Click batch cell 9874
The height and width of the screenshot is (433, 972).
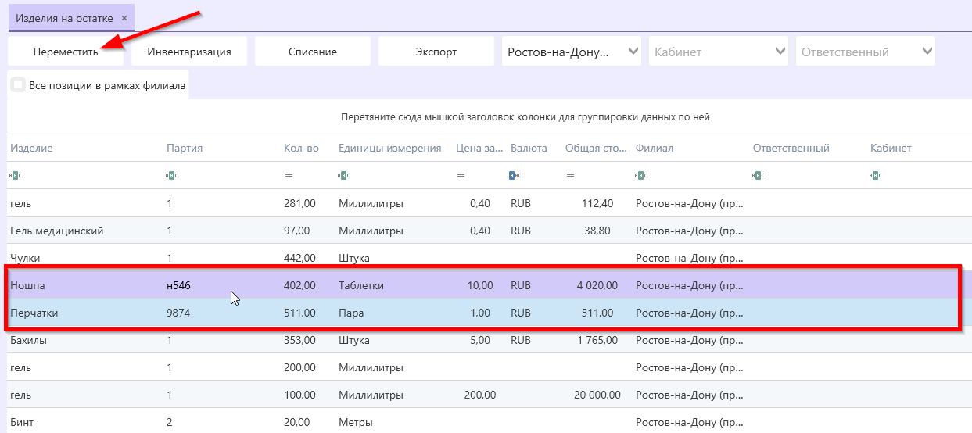[x=179, y=313]
